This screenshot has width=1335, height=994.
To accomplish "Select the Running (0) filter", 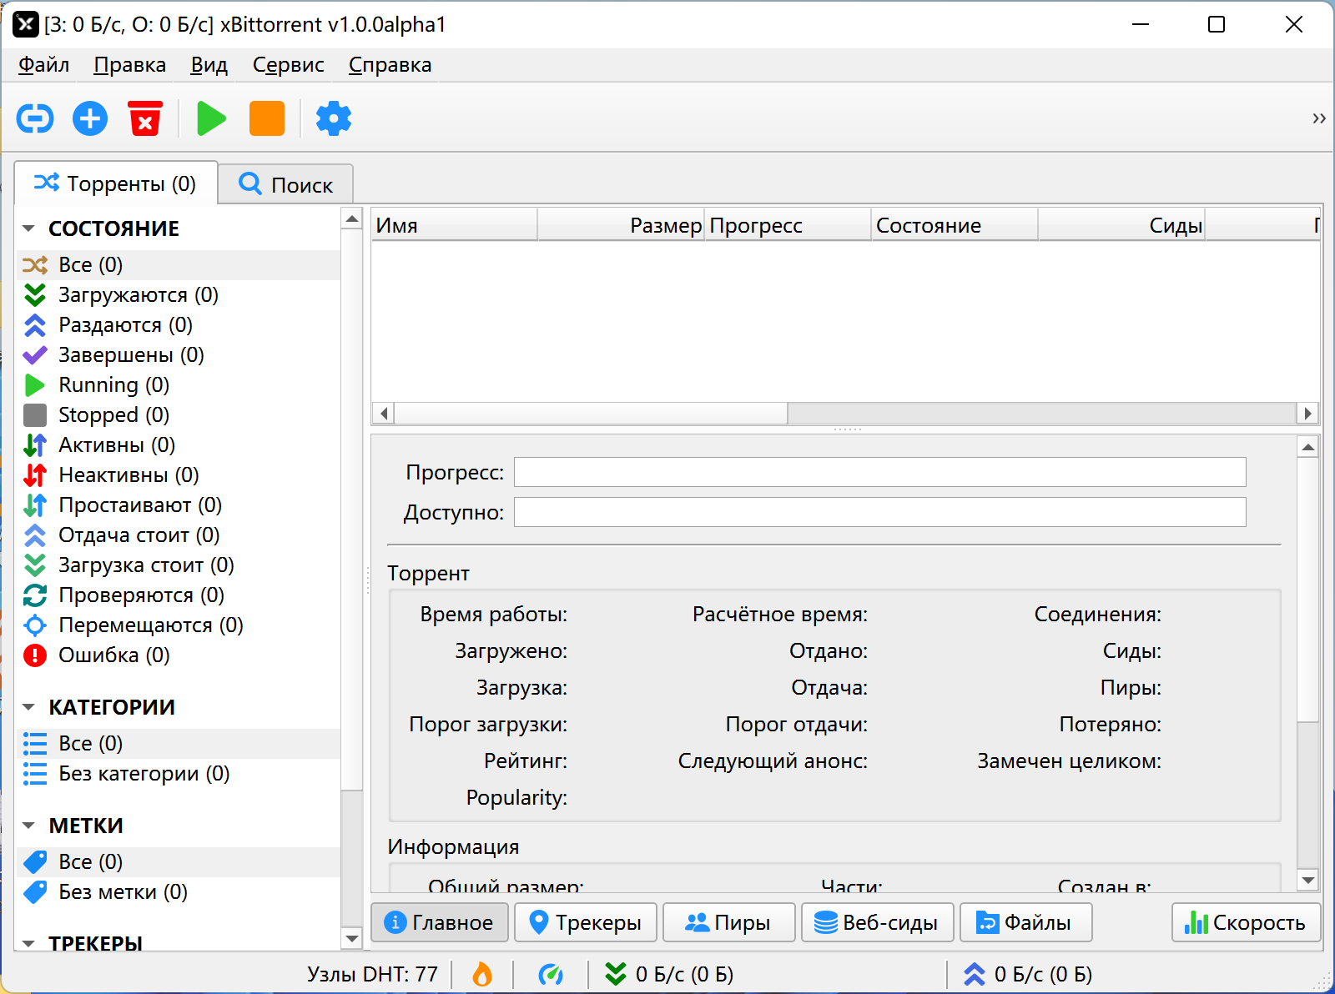I will coord(179,385).
